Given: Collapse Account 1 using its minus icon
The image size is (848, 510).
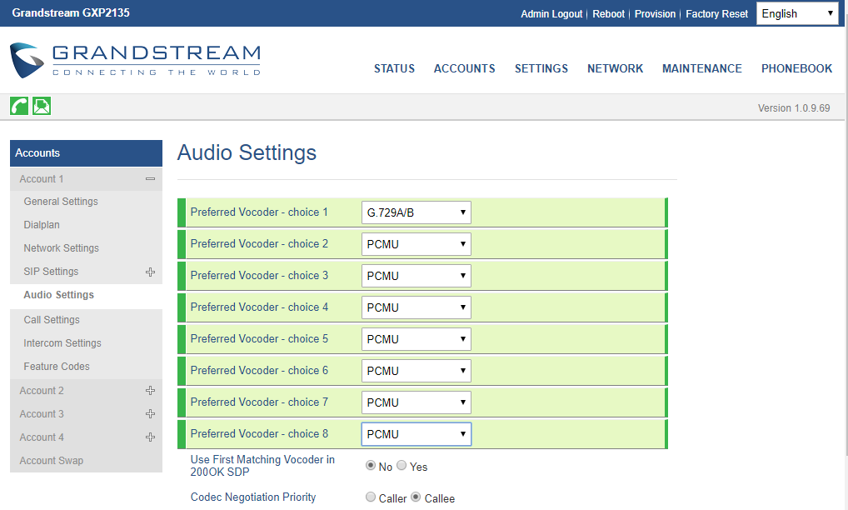Looking at the screenshot, I should [x=151, y=178].
